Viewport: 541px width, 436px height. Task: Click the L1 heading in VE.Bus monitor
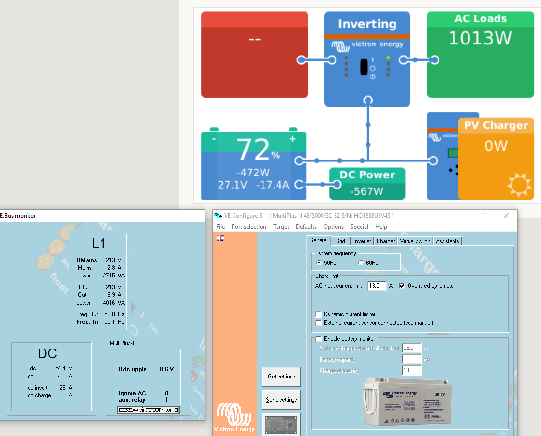pyautogui.click(x=99, y=244)
